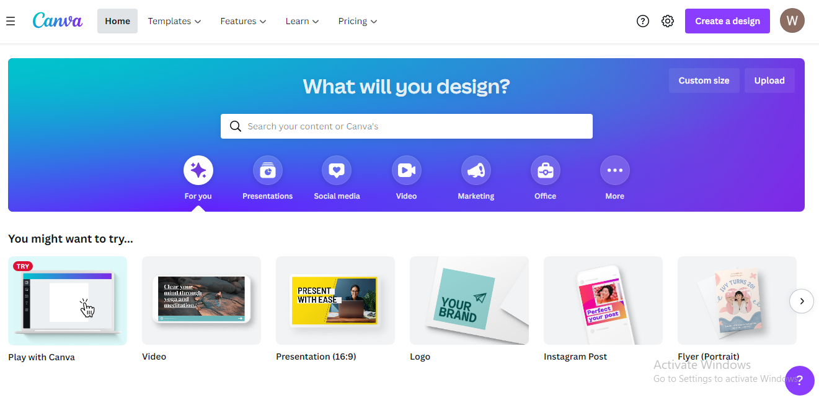Image resolution: width=819 pixels, height=398 pixels.
Task: Open the Marketing megaphone icon
Action: (x=476, y=170)
